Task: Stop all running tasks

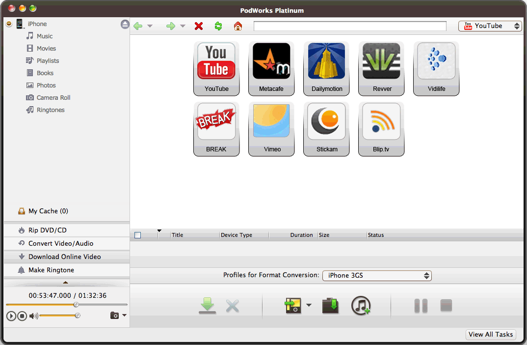Action: coord(446,305)
